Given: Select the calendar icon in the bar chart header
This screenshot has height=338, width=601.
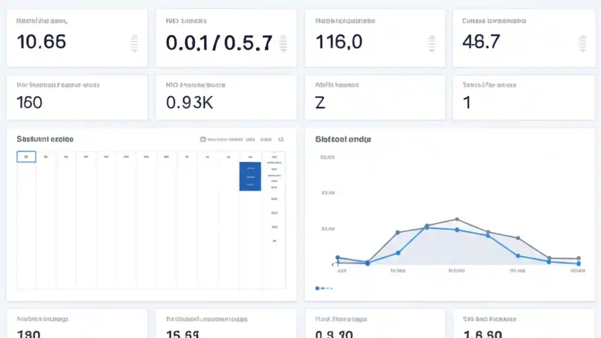Looking at the screenshot, I should [x=203, y=139].
